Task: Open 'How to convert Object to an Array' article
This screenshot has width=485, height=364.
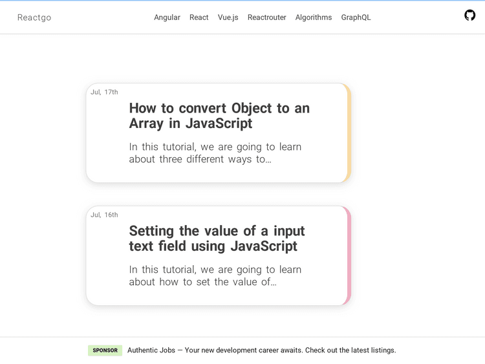Action: [x=219, y=116]
